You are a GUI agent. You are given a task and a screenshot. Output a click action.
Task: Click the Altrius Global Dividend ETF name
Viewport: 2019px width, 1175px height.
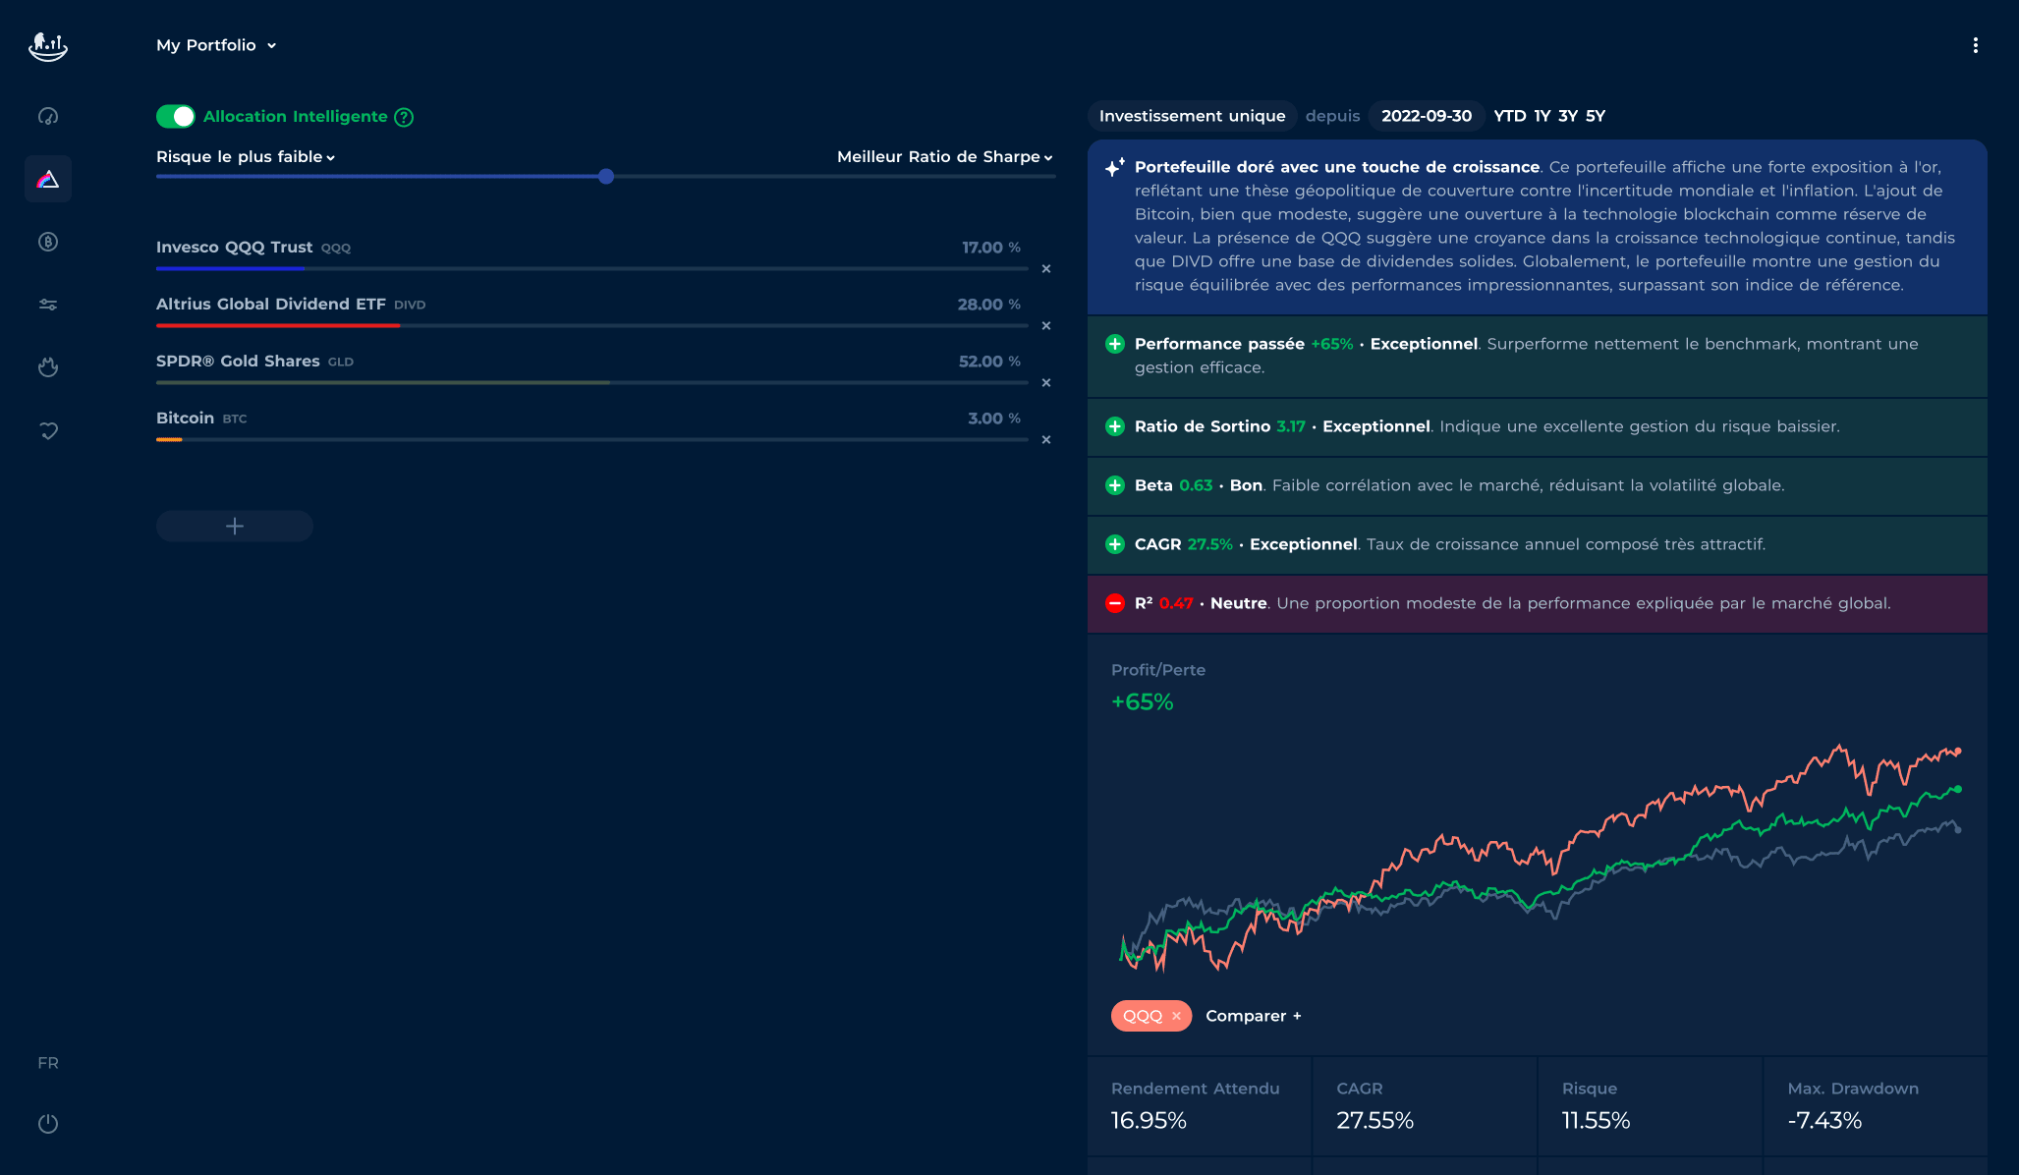270,305
